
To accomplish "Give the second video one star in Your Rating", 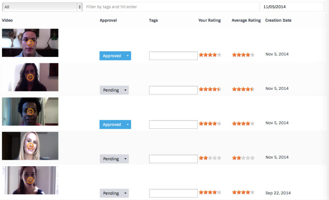I will 201,89.
